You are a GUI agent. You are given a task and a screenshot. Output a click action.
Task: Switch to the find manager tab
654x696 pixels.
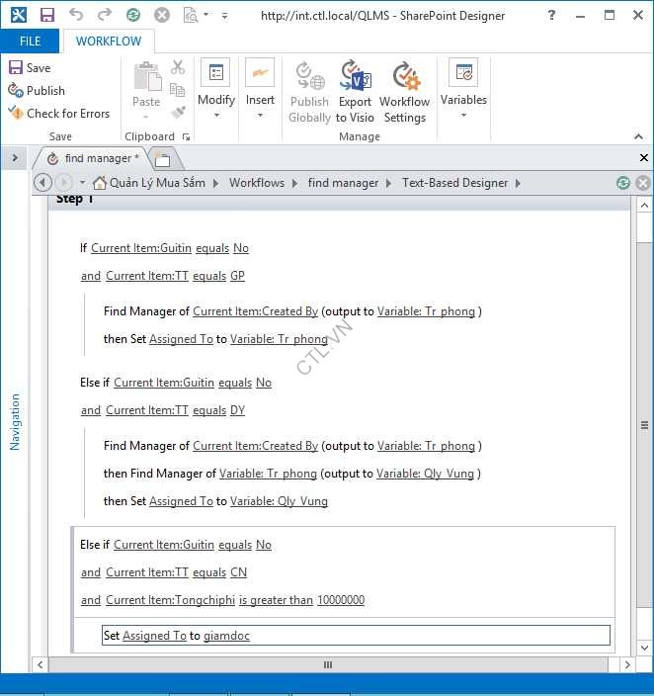[96, 158]
